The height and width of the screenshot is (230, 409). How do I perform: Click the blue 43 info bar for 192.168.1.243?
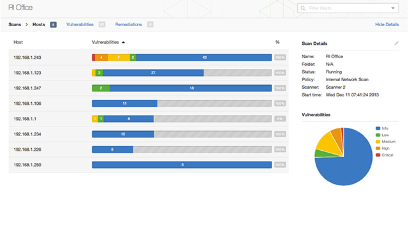[204, 57]
